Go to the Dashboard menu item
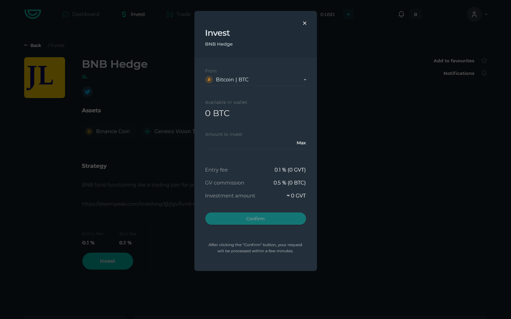Screen dimensions: 511x319 (x=81, y=14)
